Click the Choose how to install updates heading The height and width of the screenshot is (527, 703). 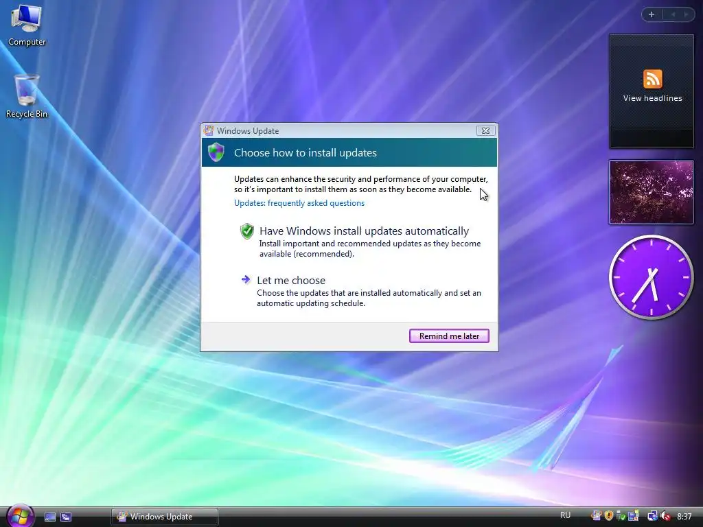(306, 153)
